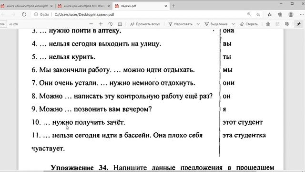Open the zoom magnifier icon in address bar
This screenshot has width=305, height=172.
[x=249, y=14]
